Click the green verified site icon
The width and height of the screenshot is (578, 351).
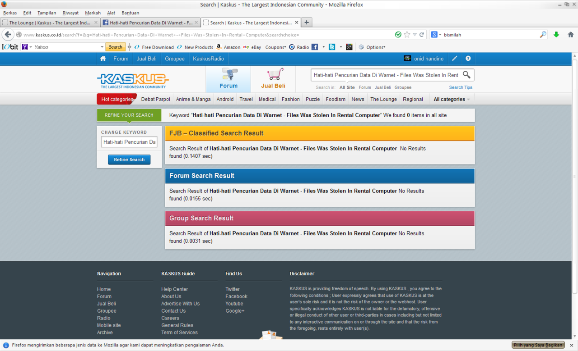tap(398, 35)
